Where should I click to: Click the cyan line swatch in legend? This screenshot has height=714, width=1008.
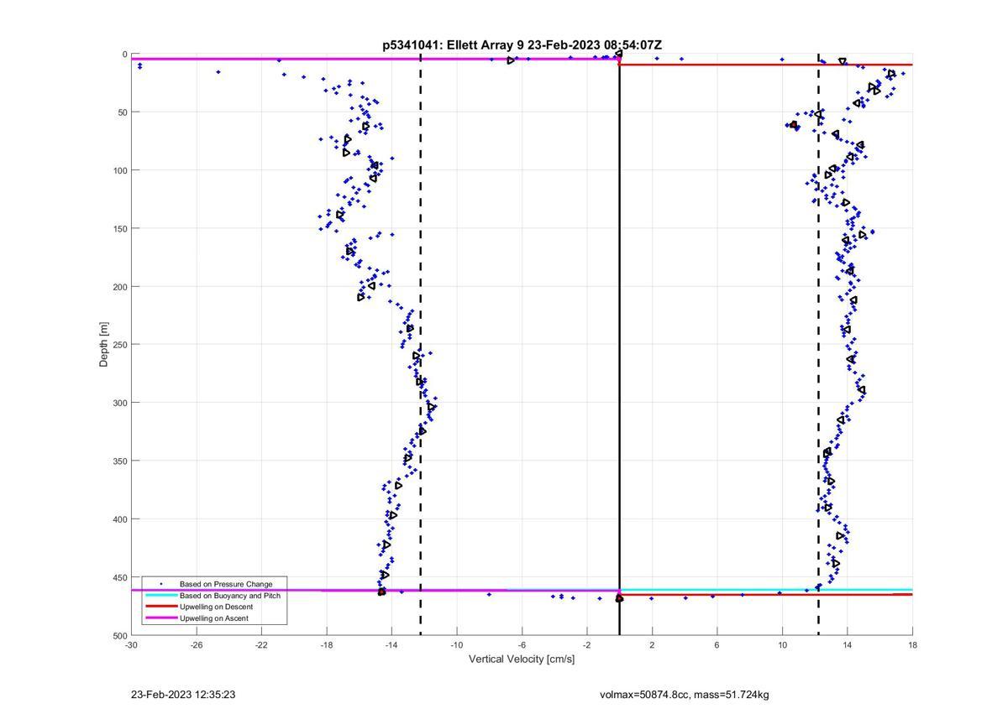160,596
